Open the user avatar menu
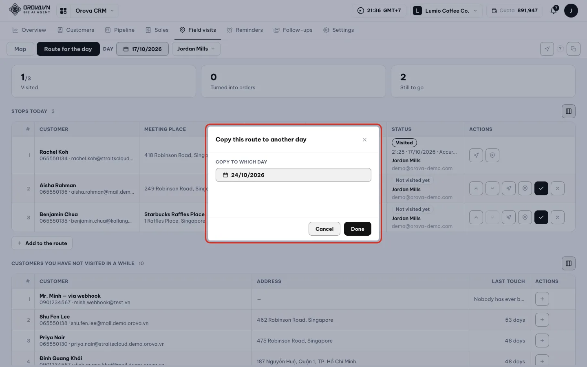 (x=571, y=11)
